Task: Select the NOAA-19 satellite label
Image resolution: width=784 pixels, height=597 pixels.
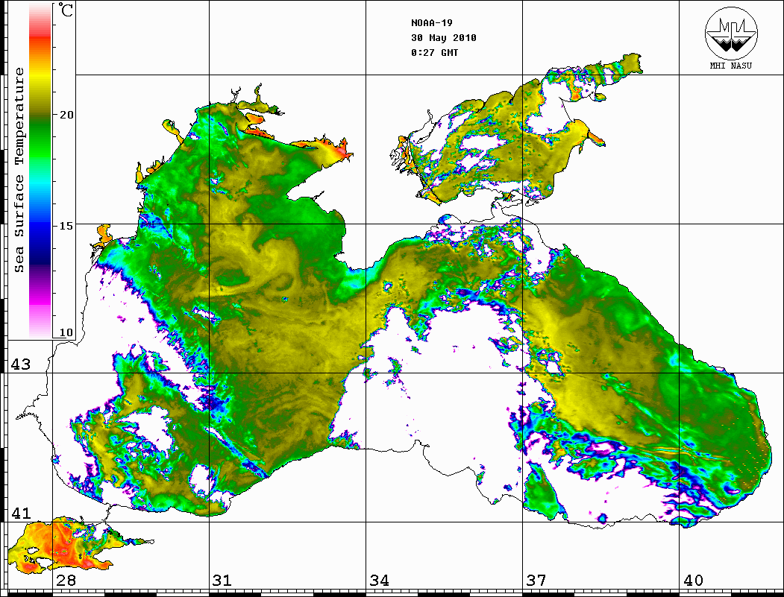Action: pos(431,23)
